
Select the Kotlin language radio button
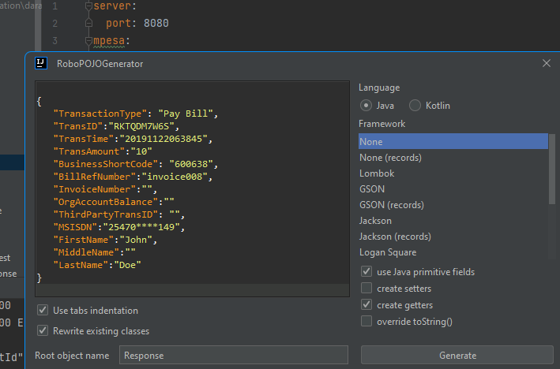[415, 106]
